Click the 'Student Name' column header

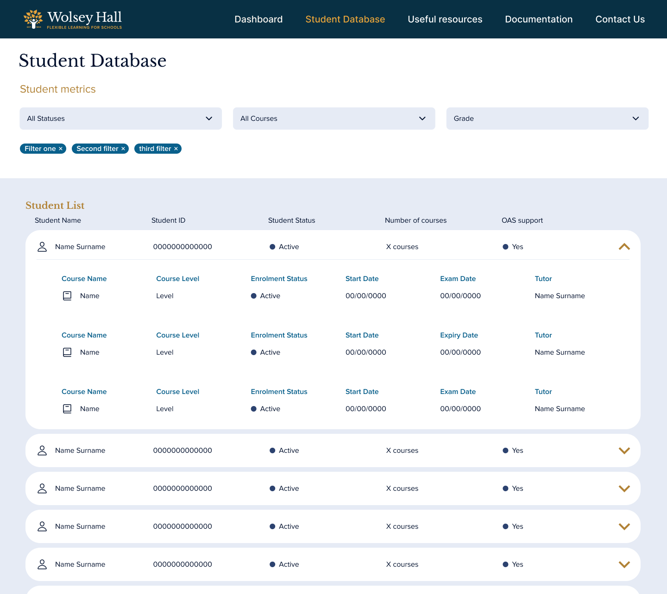pos(58,220)
